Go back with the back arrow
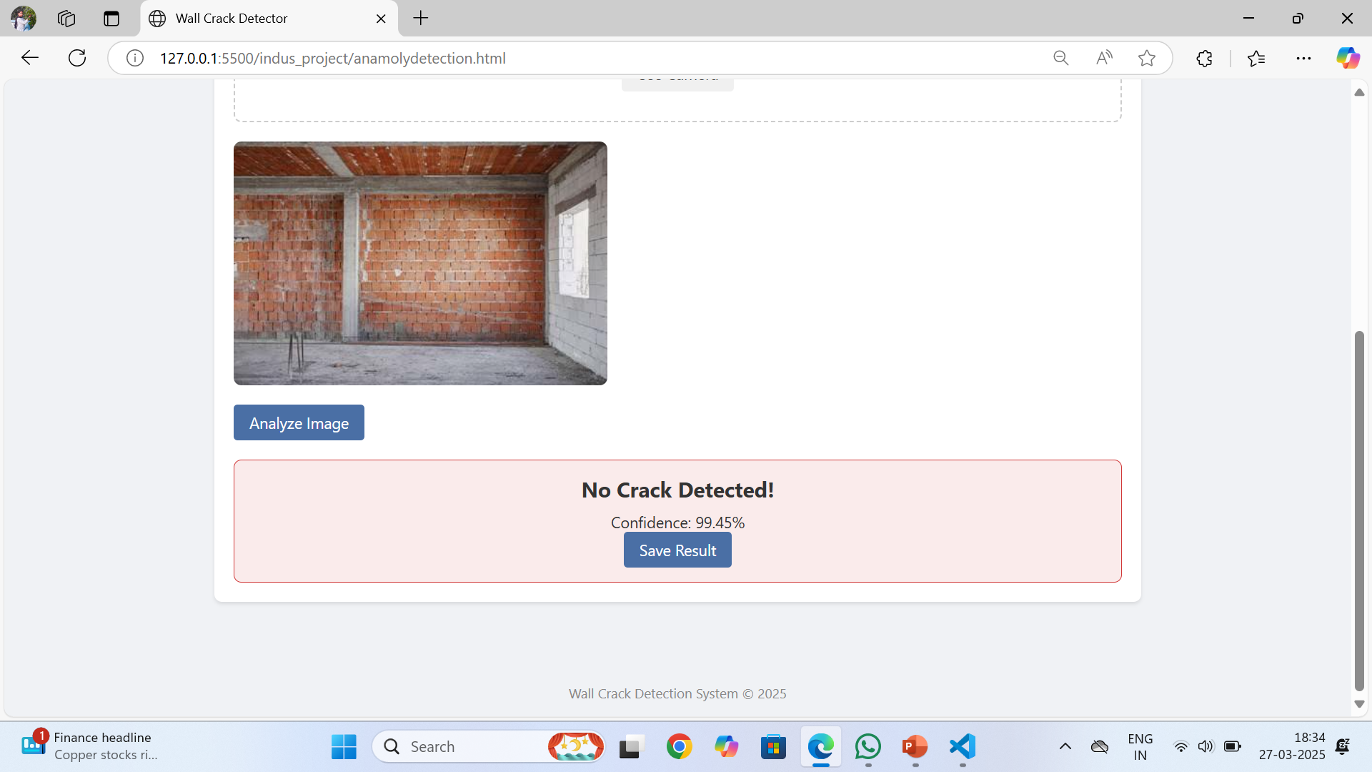Screen dimensions: 1372x772 29,58
